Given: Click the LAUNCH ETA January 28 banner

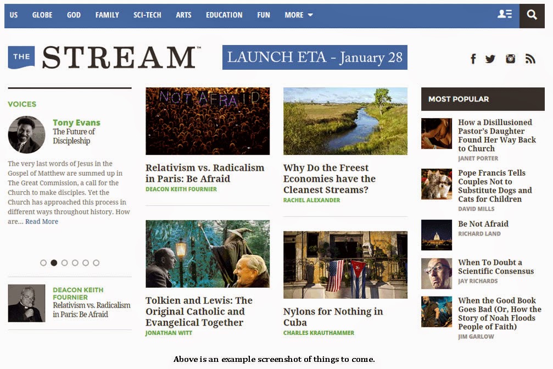Looking at the screenshot, I should [315, 57].
